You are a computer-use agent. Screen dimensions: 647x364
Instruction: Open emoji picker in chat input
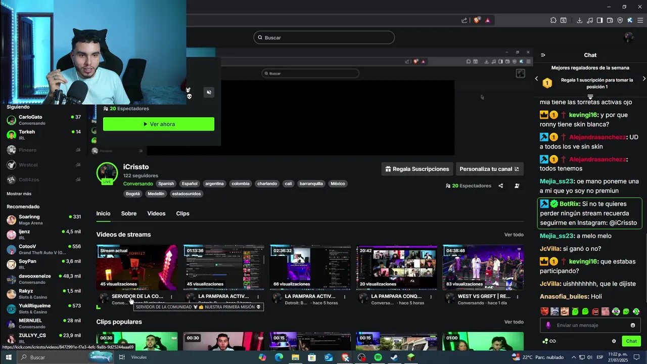pyautogui.click(x=633, y=325)
